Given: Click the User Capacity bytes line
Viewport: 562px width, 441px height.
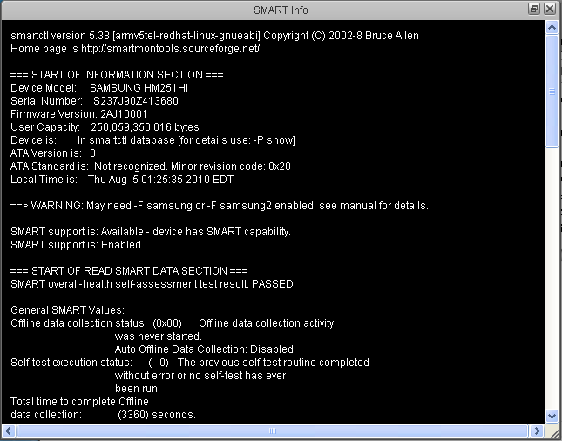Looking at the screenshot, I should (x=105, y=127).
